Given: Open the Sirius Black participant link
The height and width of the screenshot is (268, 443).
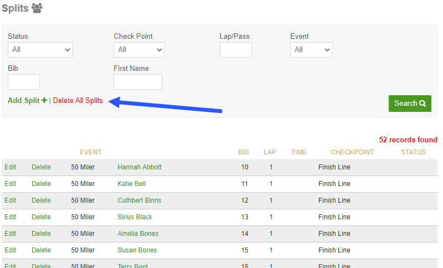Looking at the screenshot, I should [x=135, y=217].
